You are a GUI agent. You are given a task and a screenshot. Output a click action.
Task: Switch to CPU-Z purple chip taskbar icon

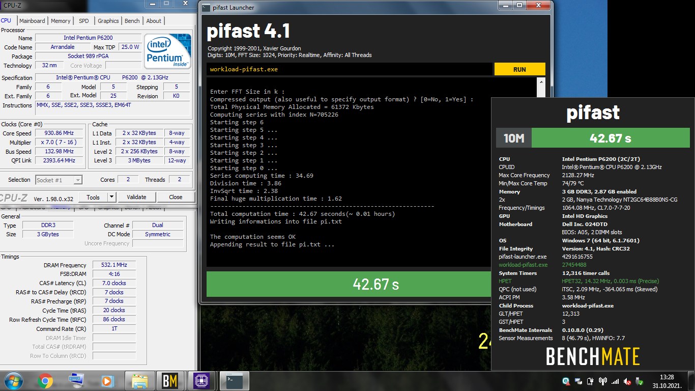(x=202, y=381)
